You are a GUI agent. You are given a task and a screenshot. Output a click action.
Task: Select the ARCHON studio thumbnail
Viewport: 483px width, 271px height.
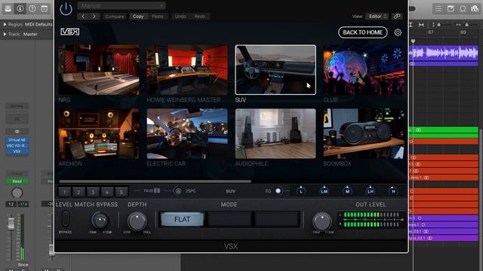click(x=99, y=134)
